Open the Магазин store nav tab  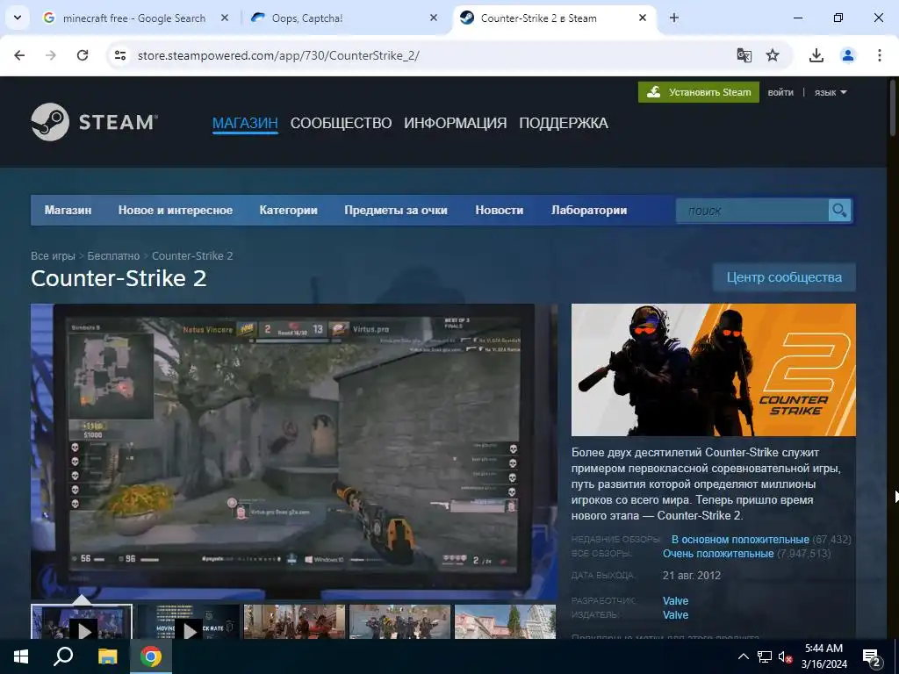(68, 211)
